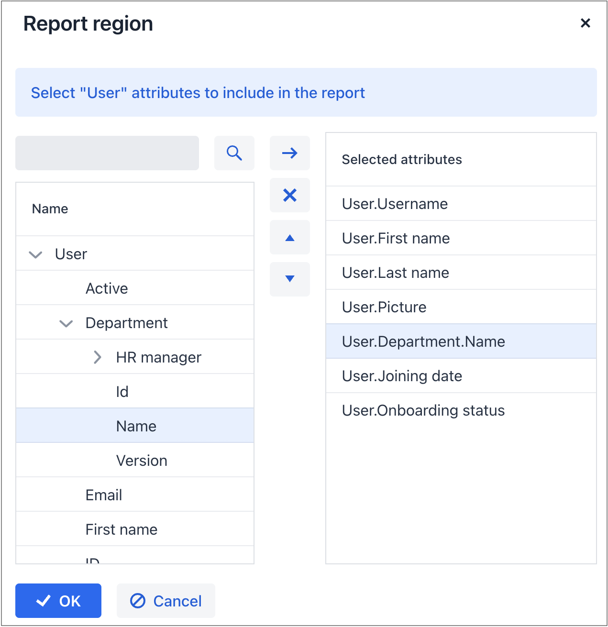
Task: Select Id attribute under Department
Action: point(122,392)
